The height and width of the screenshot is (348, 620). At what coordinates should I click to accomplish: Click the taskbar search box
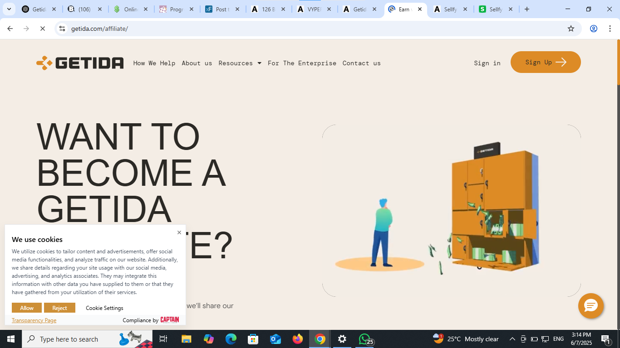tap(87, 339)
